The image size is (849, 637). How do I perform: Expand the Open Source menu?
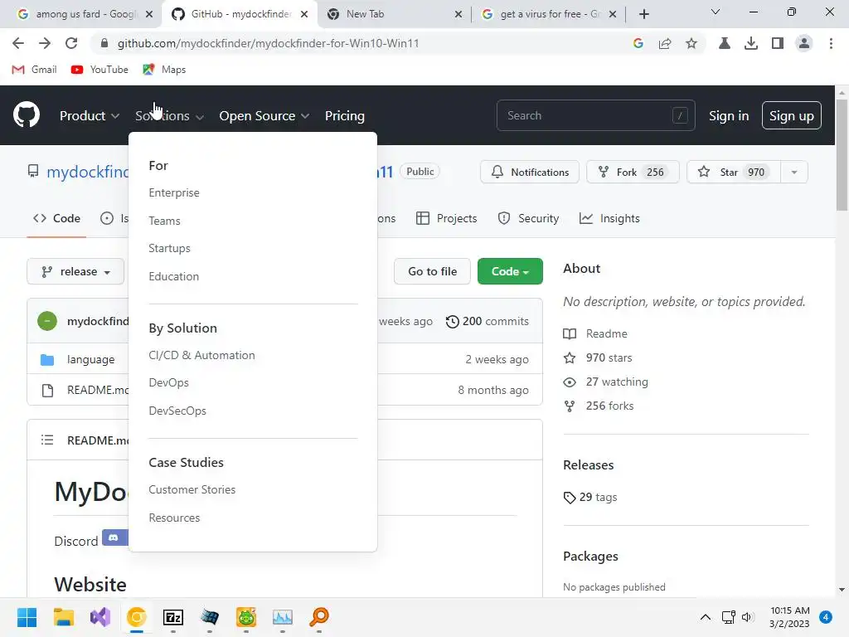[x=264, y=115]
